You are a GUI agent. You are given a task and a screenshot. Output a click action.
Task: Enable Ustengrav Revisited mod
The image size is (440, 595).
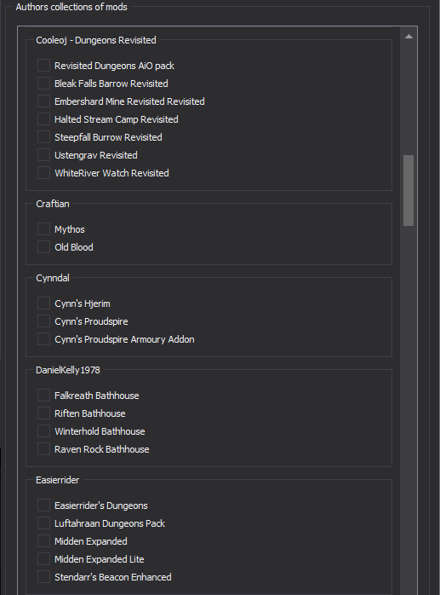(x=43, y=155)
